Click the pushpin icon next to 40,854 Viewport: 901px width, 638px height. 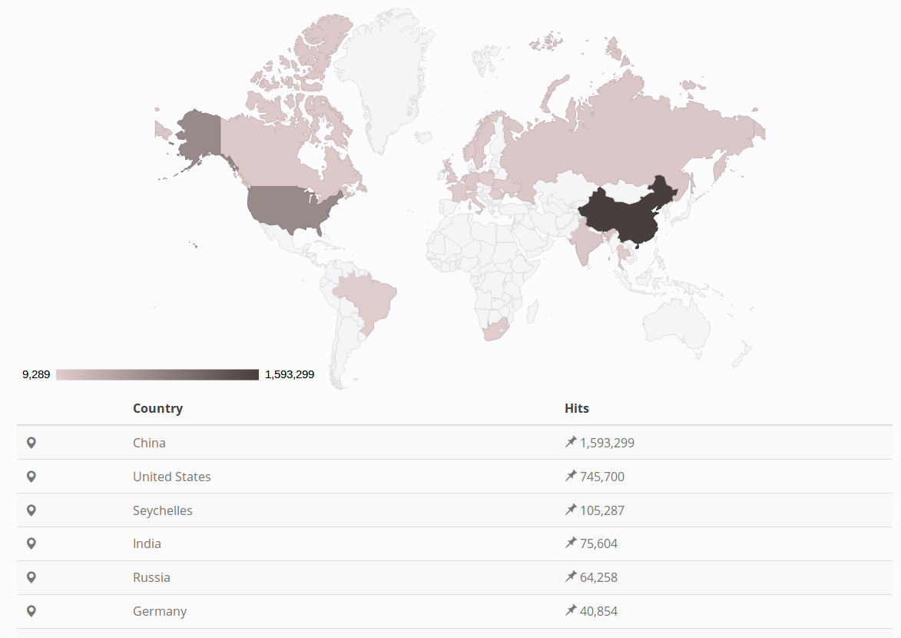coord(571,610)
